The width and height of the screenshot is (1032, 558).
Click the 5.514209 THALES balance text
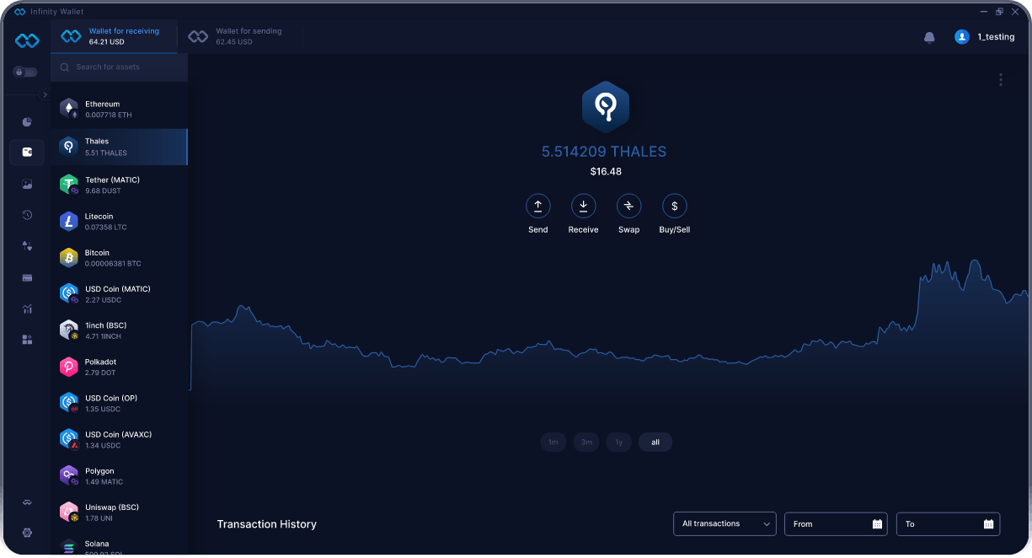coord(604,152)
